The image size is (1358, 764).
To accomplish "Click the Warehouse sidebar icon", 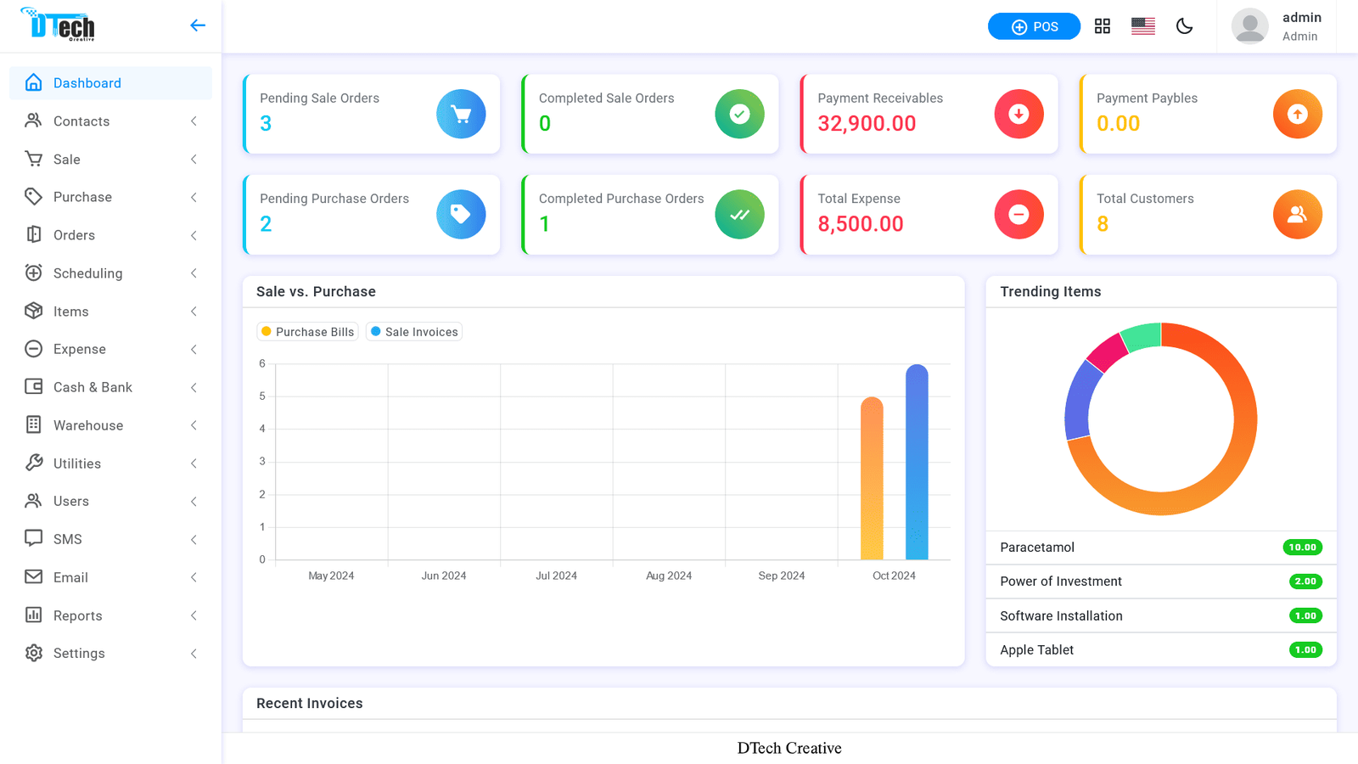I will (33, 424).
